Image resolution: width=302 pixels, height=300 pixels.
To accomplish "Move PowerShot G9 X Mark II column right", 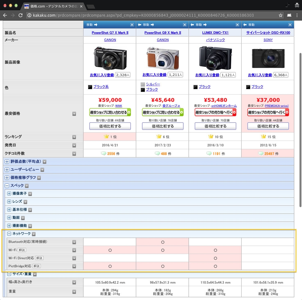I will pyautogui.click(x=152, y=25).
